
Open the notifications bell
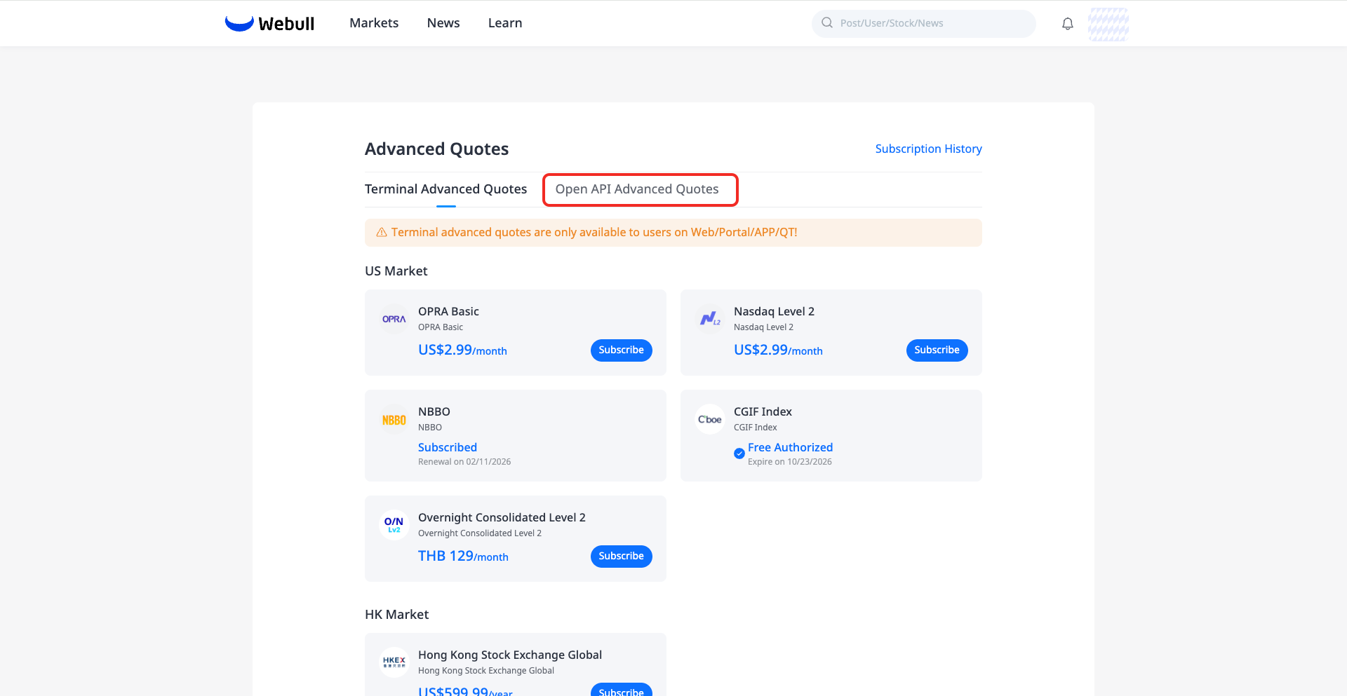tap(1067, 24)
